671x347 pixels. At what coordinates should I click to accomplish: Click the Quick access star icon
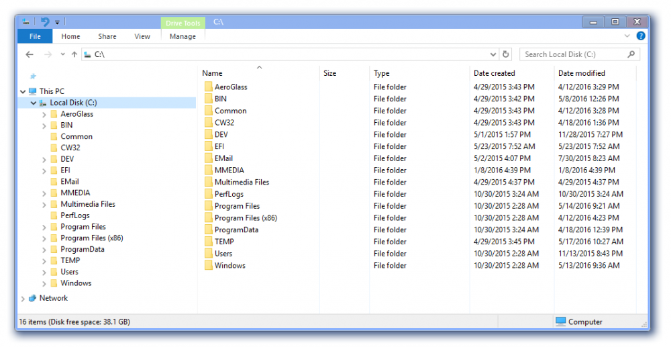[33, 77]
